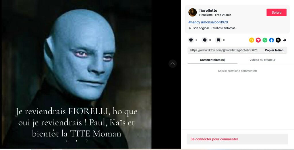Click Se connecter pour commenter field
This screenshot has height=150, width=294.
(237, 139)
